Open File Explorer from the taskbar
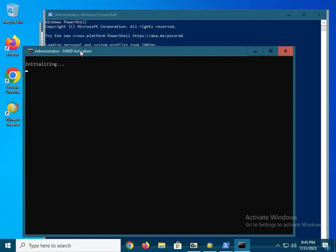 (x=161, y=245)
